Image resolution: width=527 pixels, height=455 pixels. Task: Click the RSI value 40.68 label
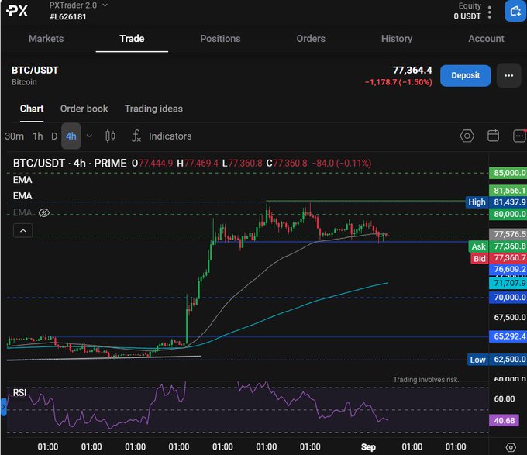click(505, 421)
